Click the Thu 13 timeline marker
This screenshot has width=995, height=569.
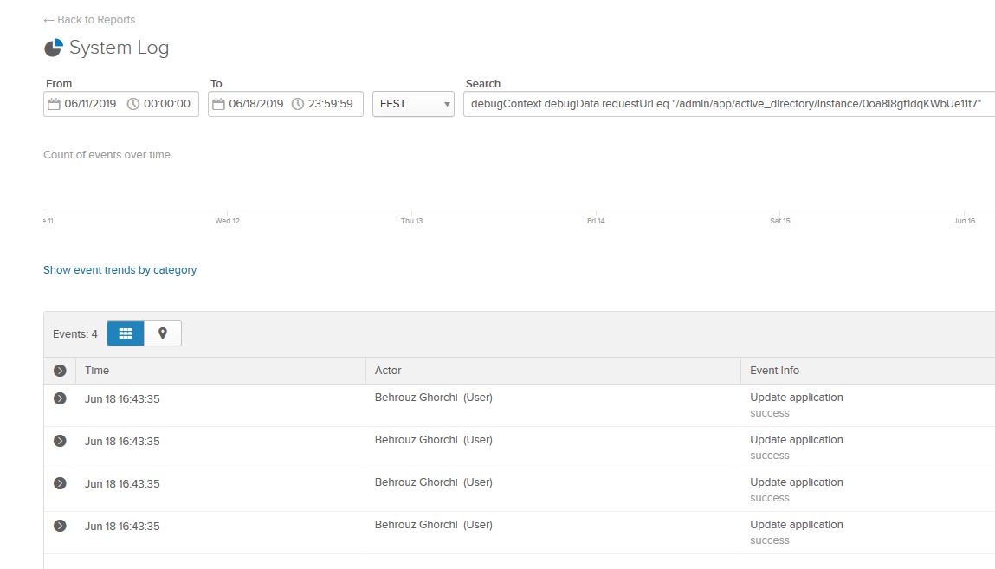tap(411, 221)
